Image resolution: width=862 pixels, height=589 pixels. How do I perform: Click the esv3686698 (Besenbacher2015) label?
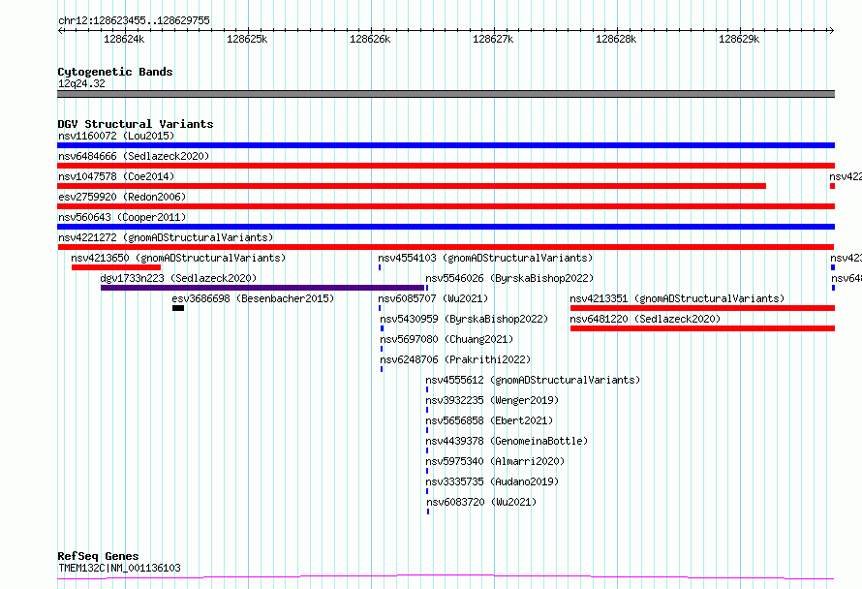point(253,298)
